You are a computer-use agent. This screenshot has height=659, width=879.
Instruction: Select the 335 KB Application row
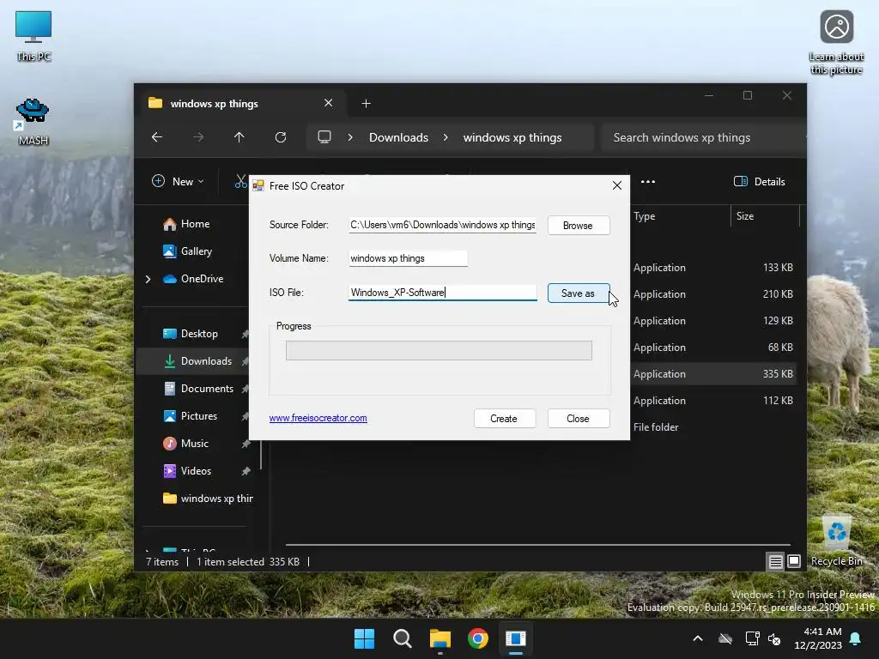click(713, 374)
